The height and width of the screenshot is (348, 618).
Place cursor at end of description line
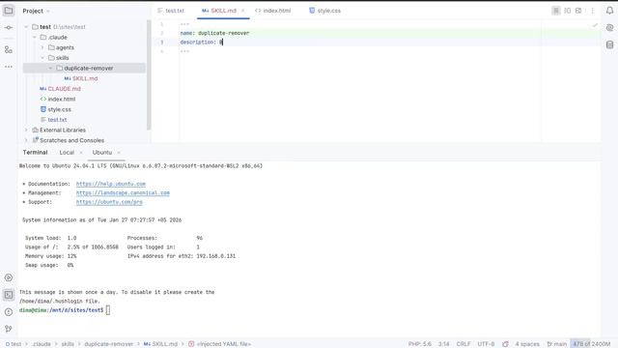click(223, 43)
